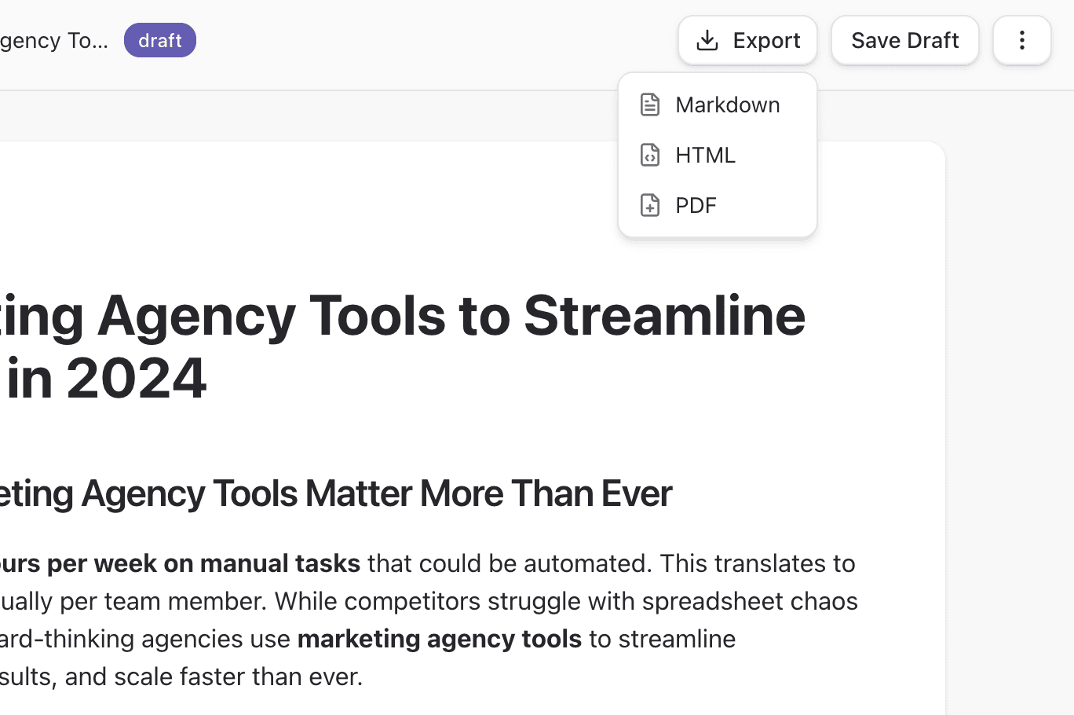This screenshot has width=1074, height=715.
Task: Click the Markdown document icon
Action: pos(649,104)
